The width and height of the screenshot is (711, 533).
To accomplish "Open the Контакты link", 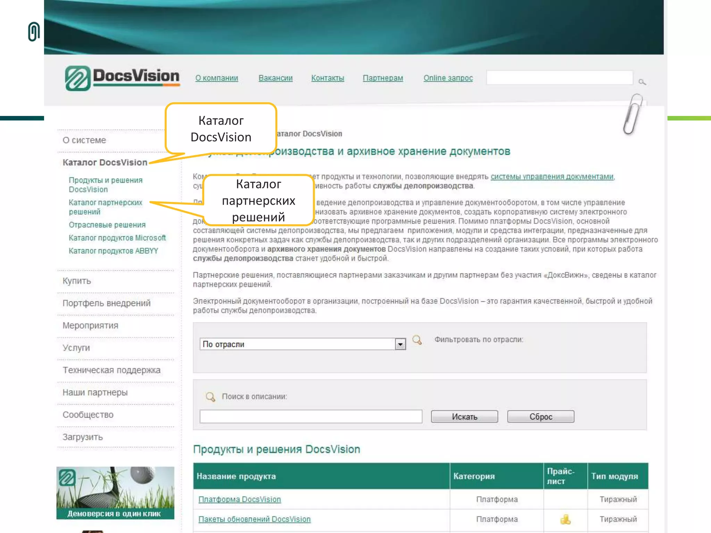I will [328, 78].
